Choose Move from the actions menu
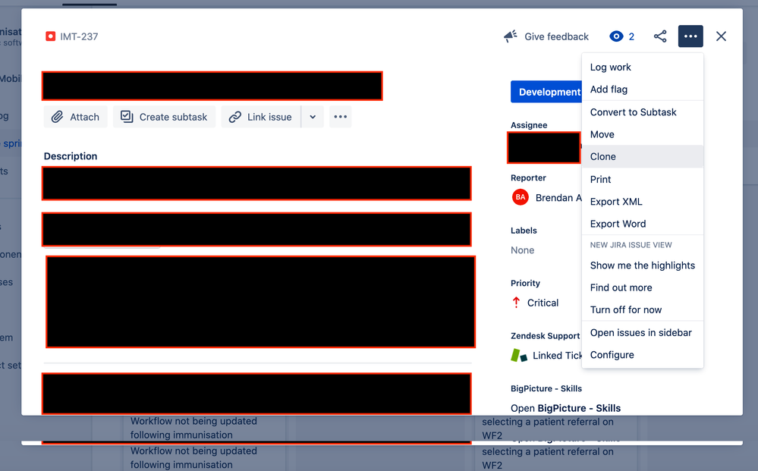 coord(643,134)
